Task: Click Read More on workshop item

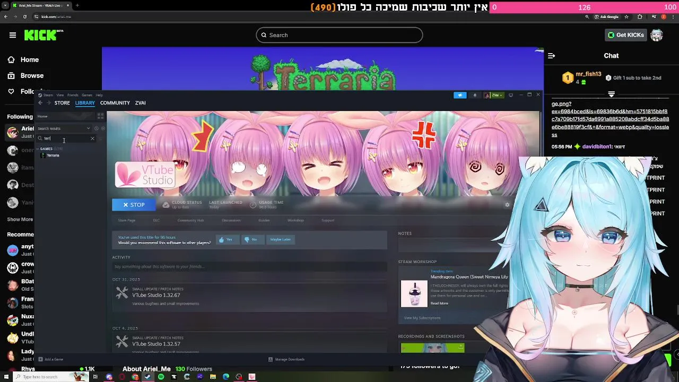Action: pyautogui.click(x=439, y=303)
